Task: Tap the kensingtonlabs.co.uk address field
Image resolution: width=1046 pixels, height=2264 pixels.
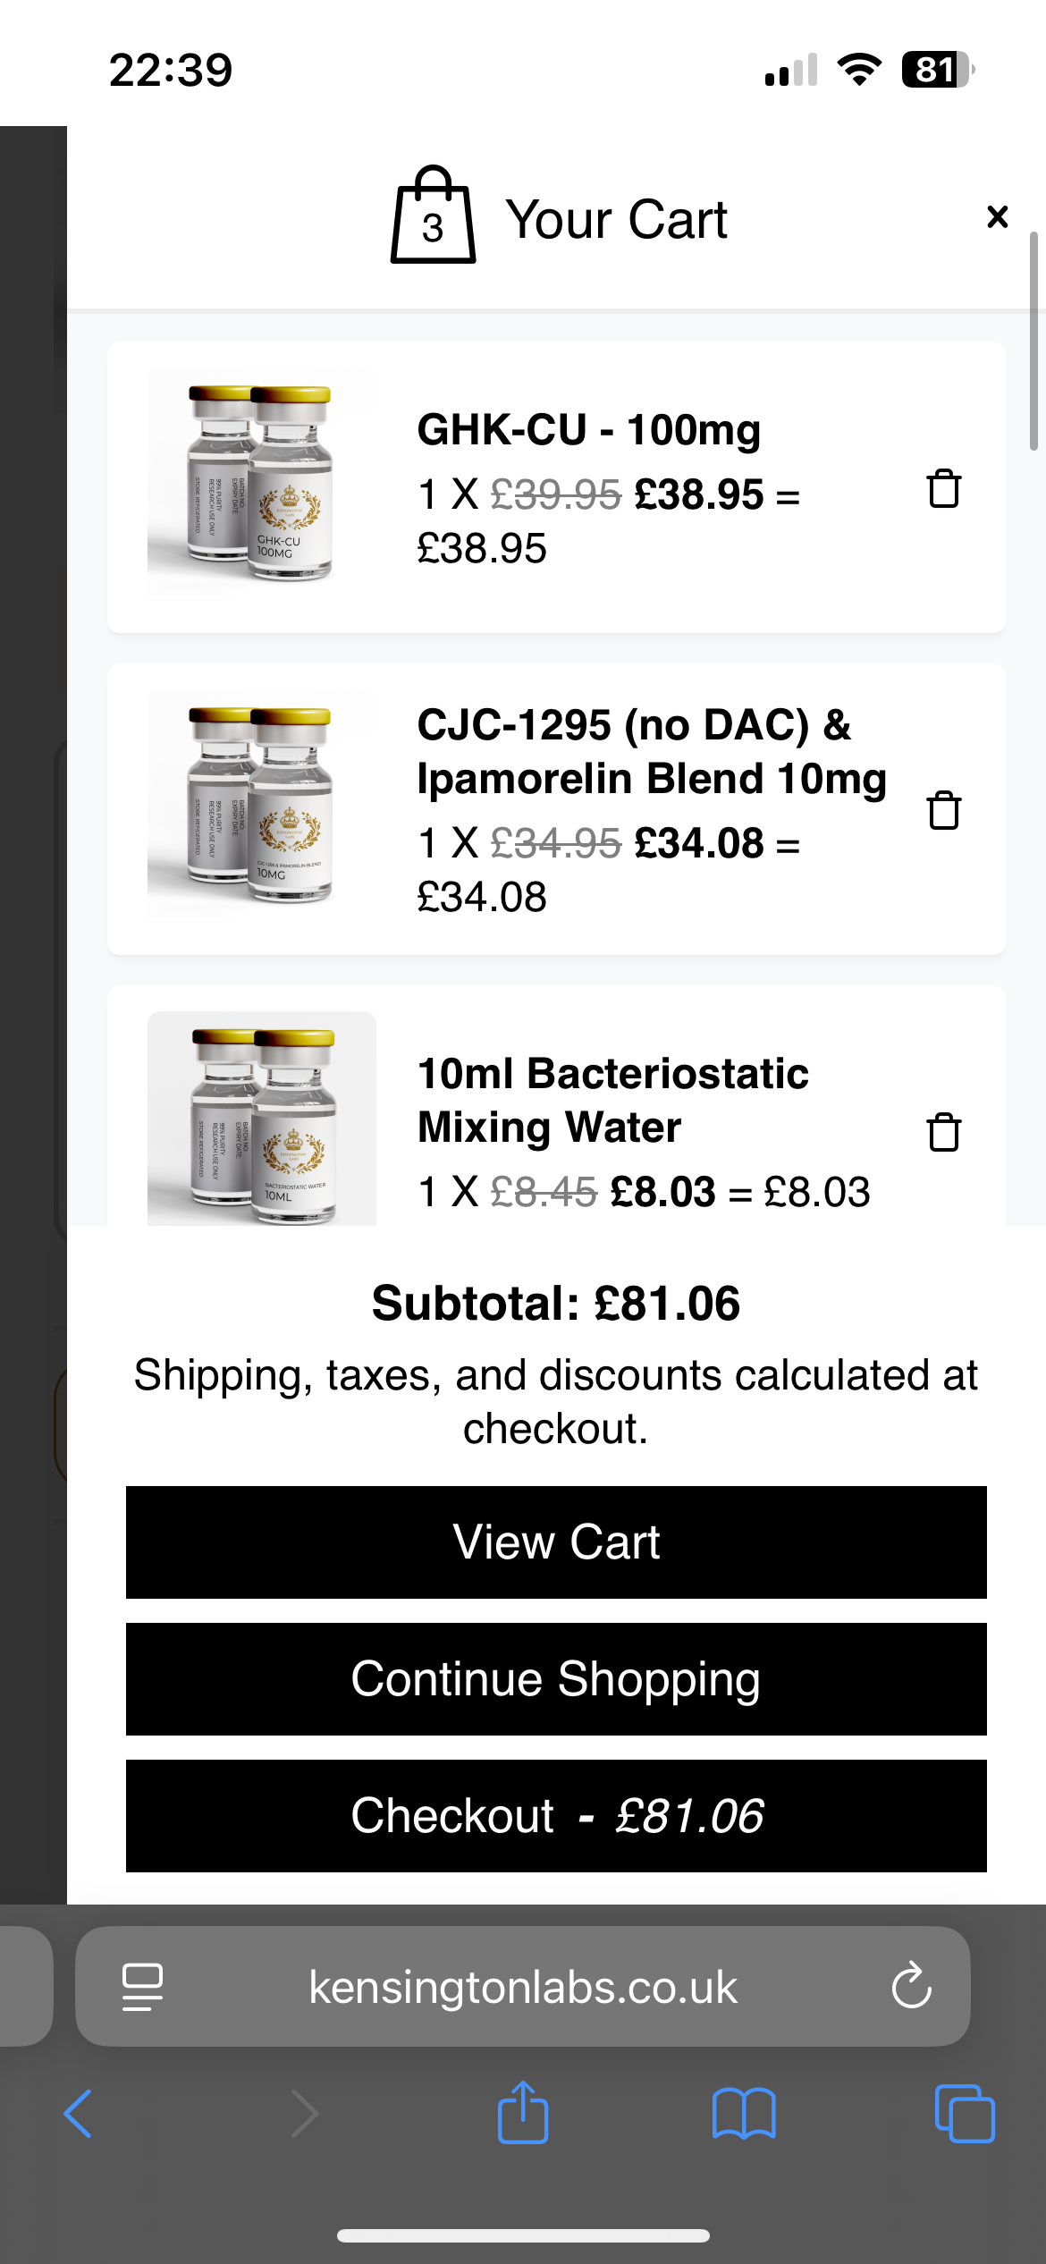Action: pos(523,1986)
